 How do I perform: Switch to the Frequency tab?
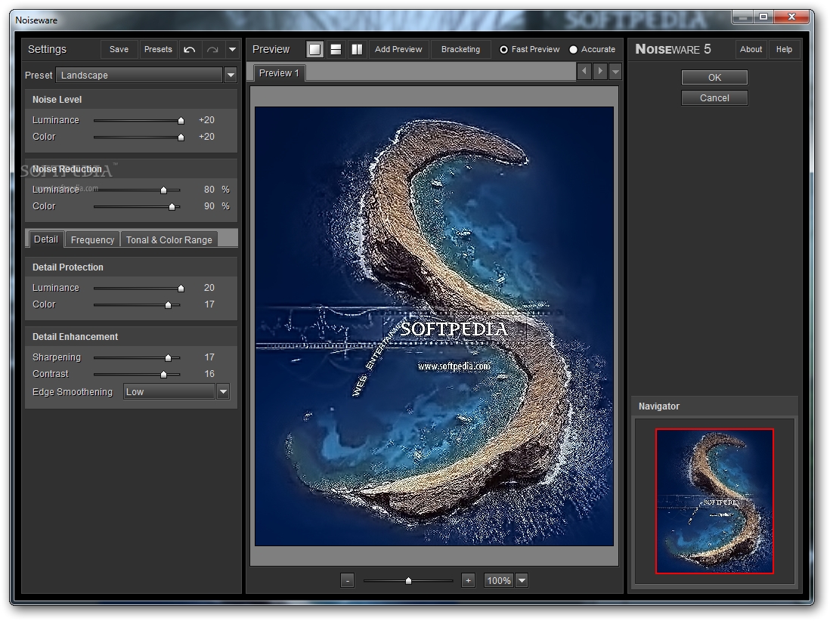point(93,239)
